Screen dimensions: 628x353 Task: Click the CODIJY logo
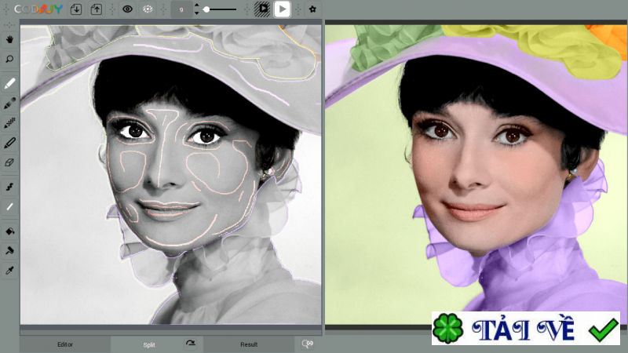pos(38,9)
